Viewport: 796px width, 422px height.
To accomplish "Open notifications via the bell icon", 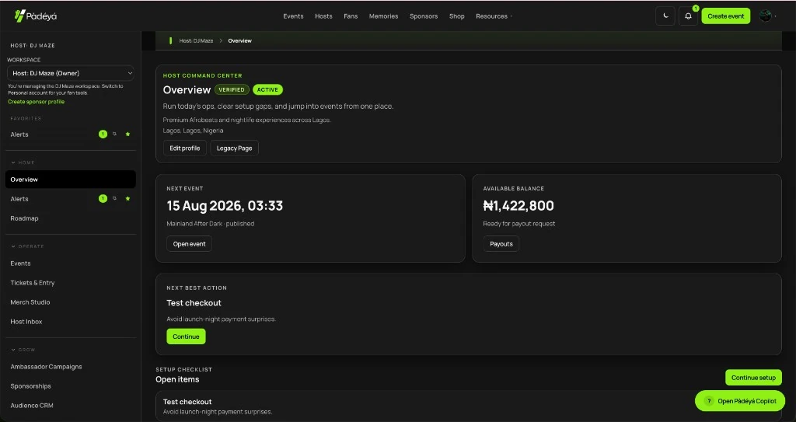I will coord(688,16).
